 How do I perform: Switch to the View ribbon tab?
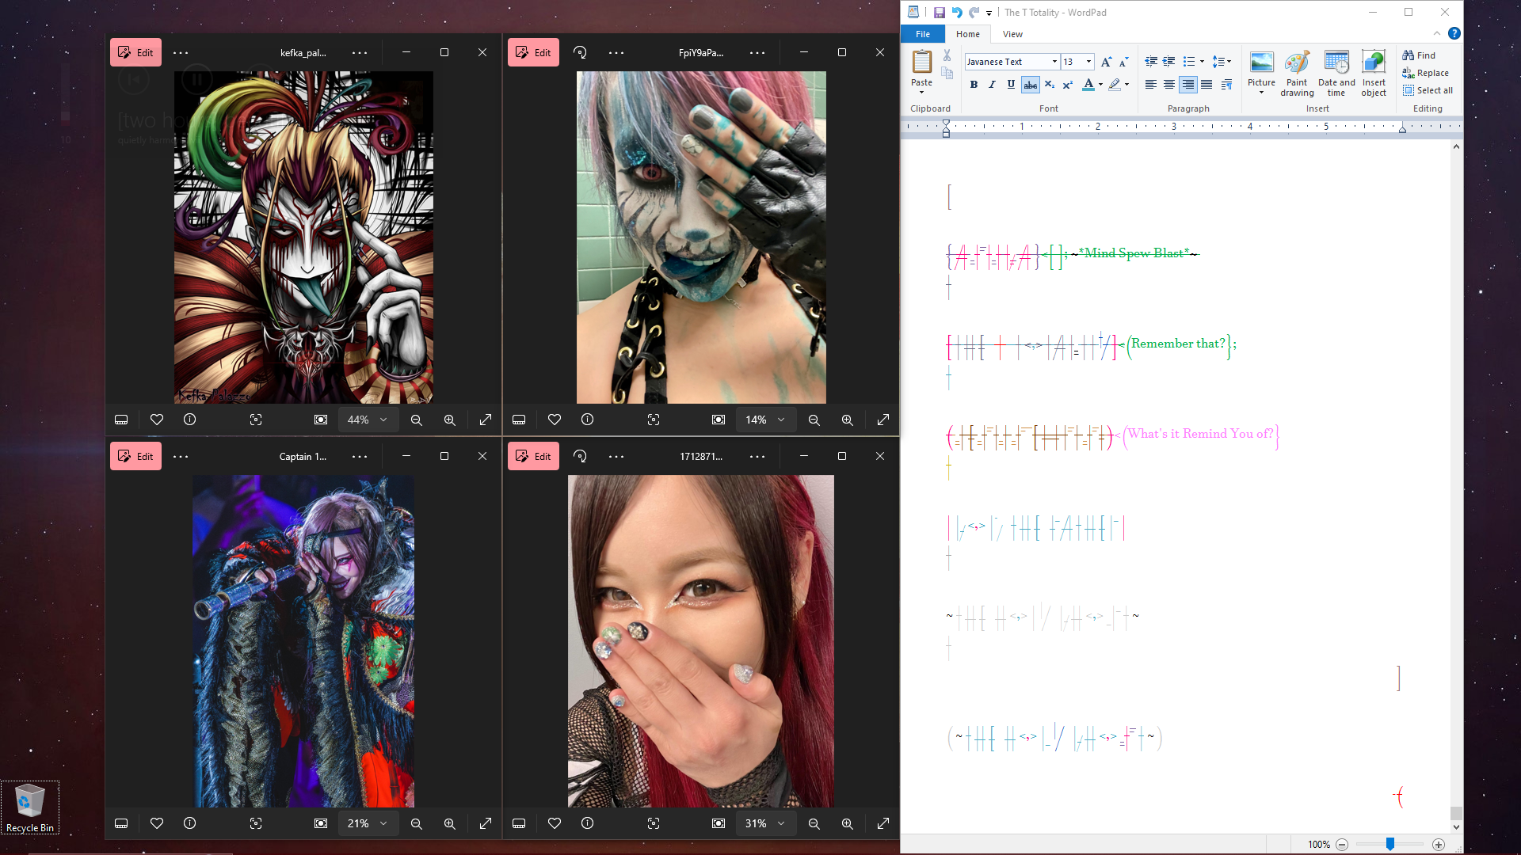(x=1012, y=34)
